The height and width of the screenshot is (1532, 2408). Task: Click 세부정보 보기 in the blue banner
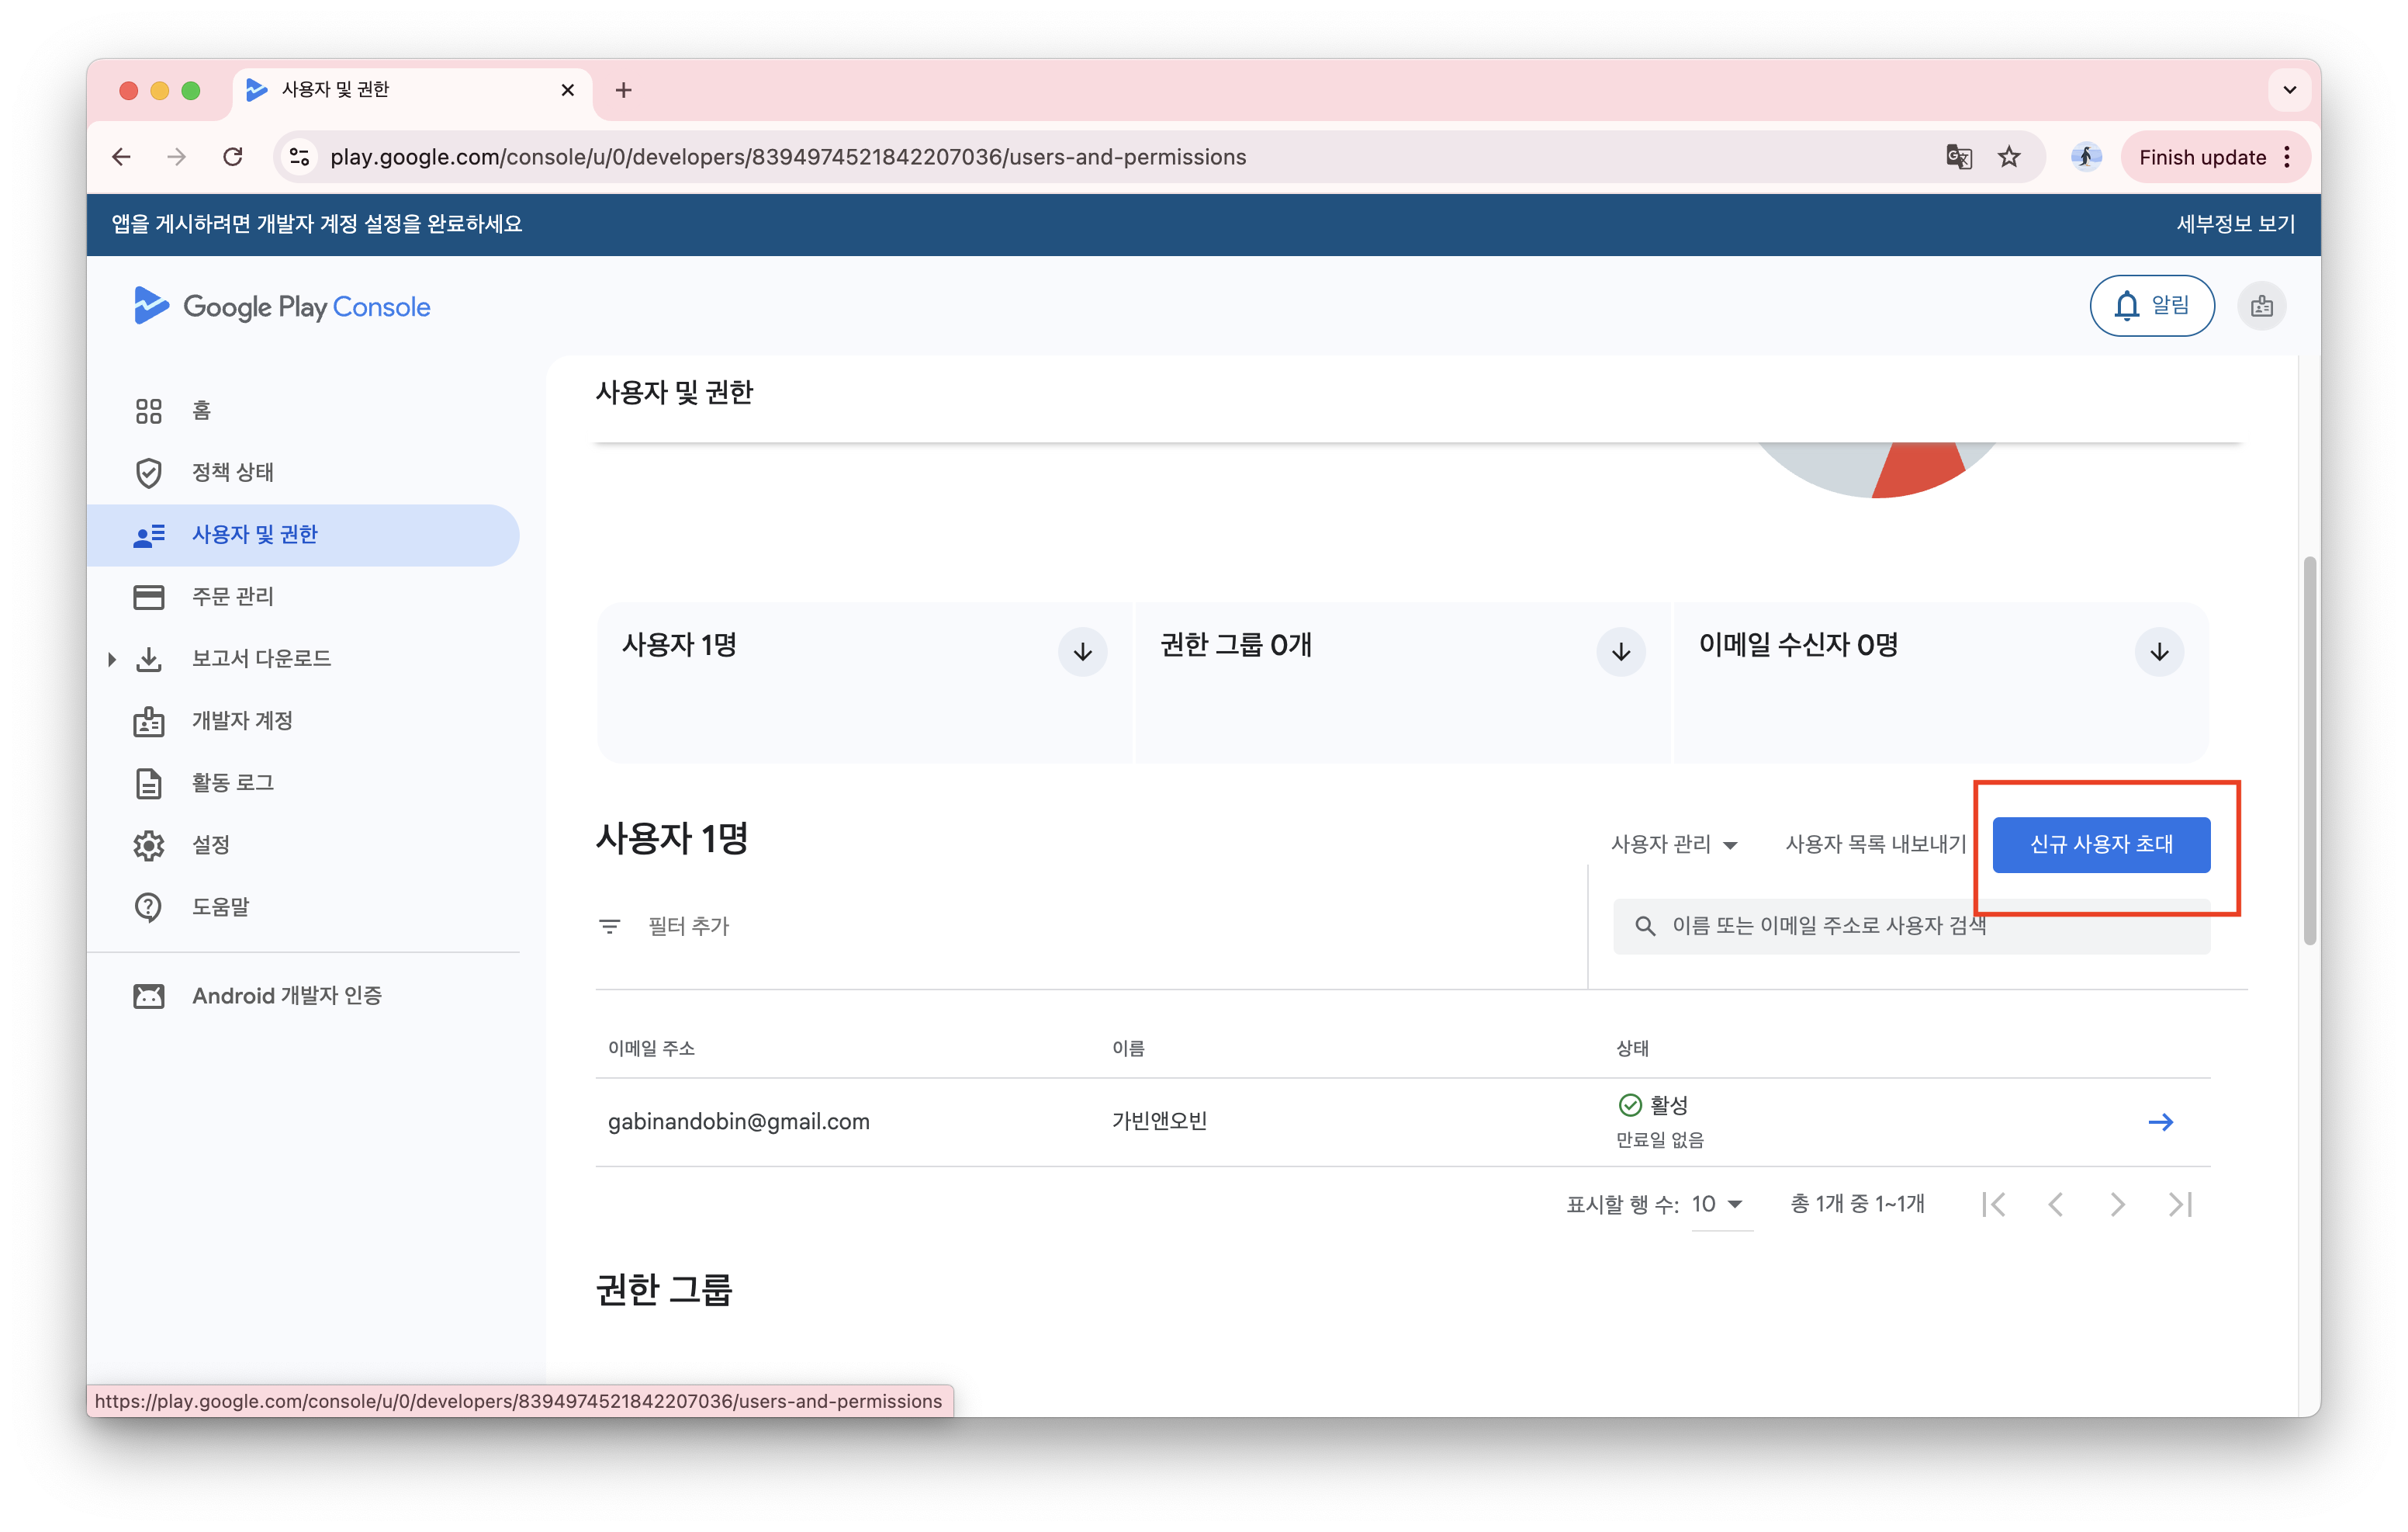(x=2234, y=224)
